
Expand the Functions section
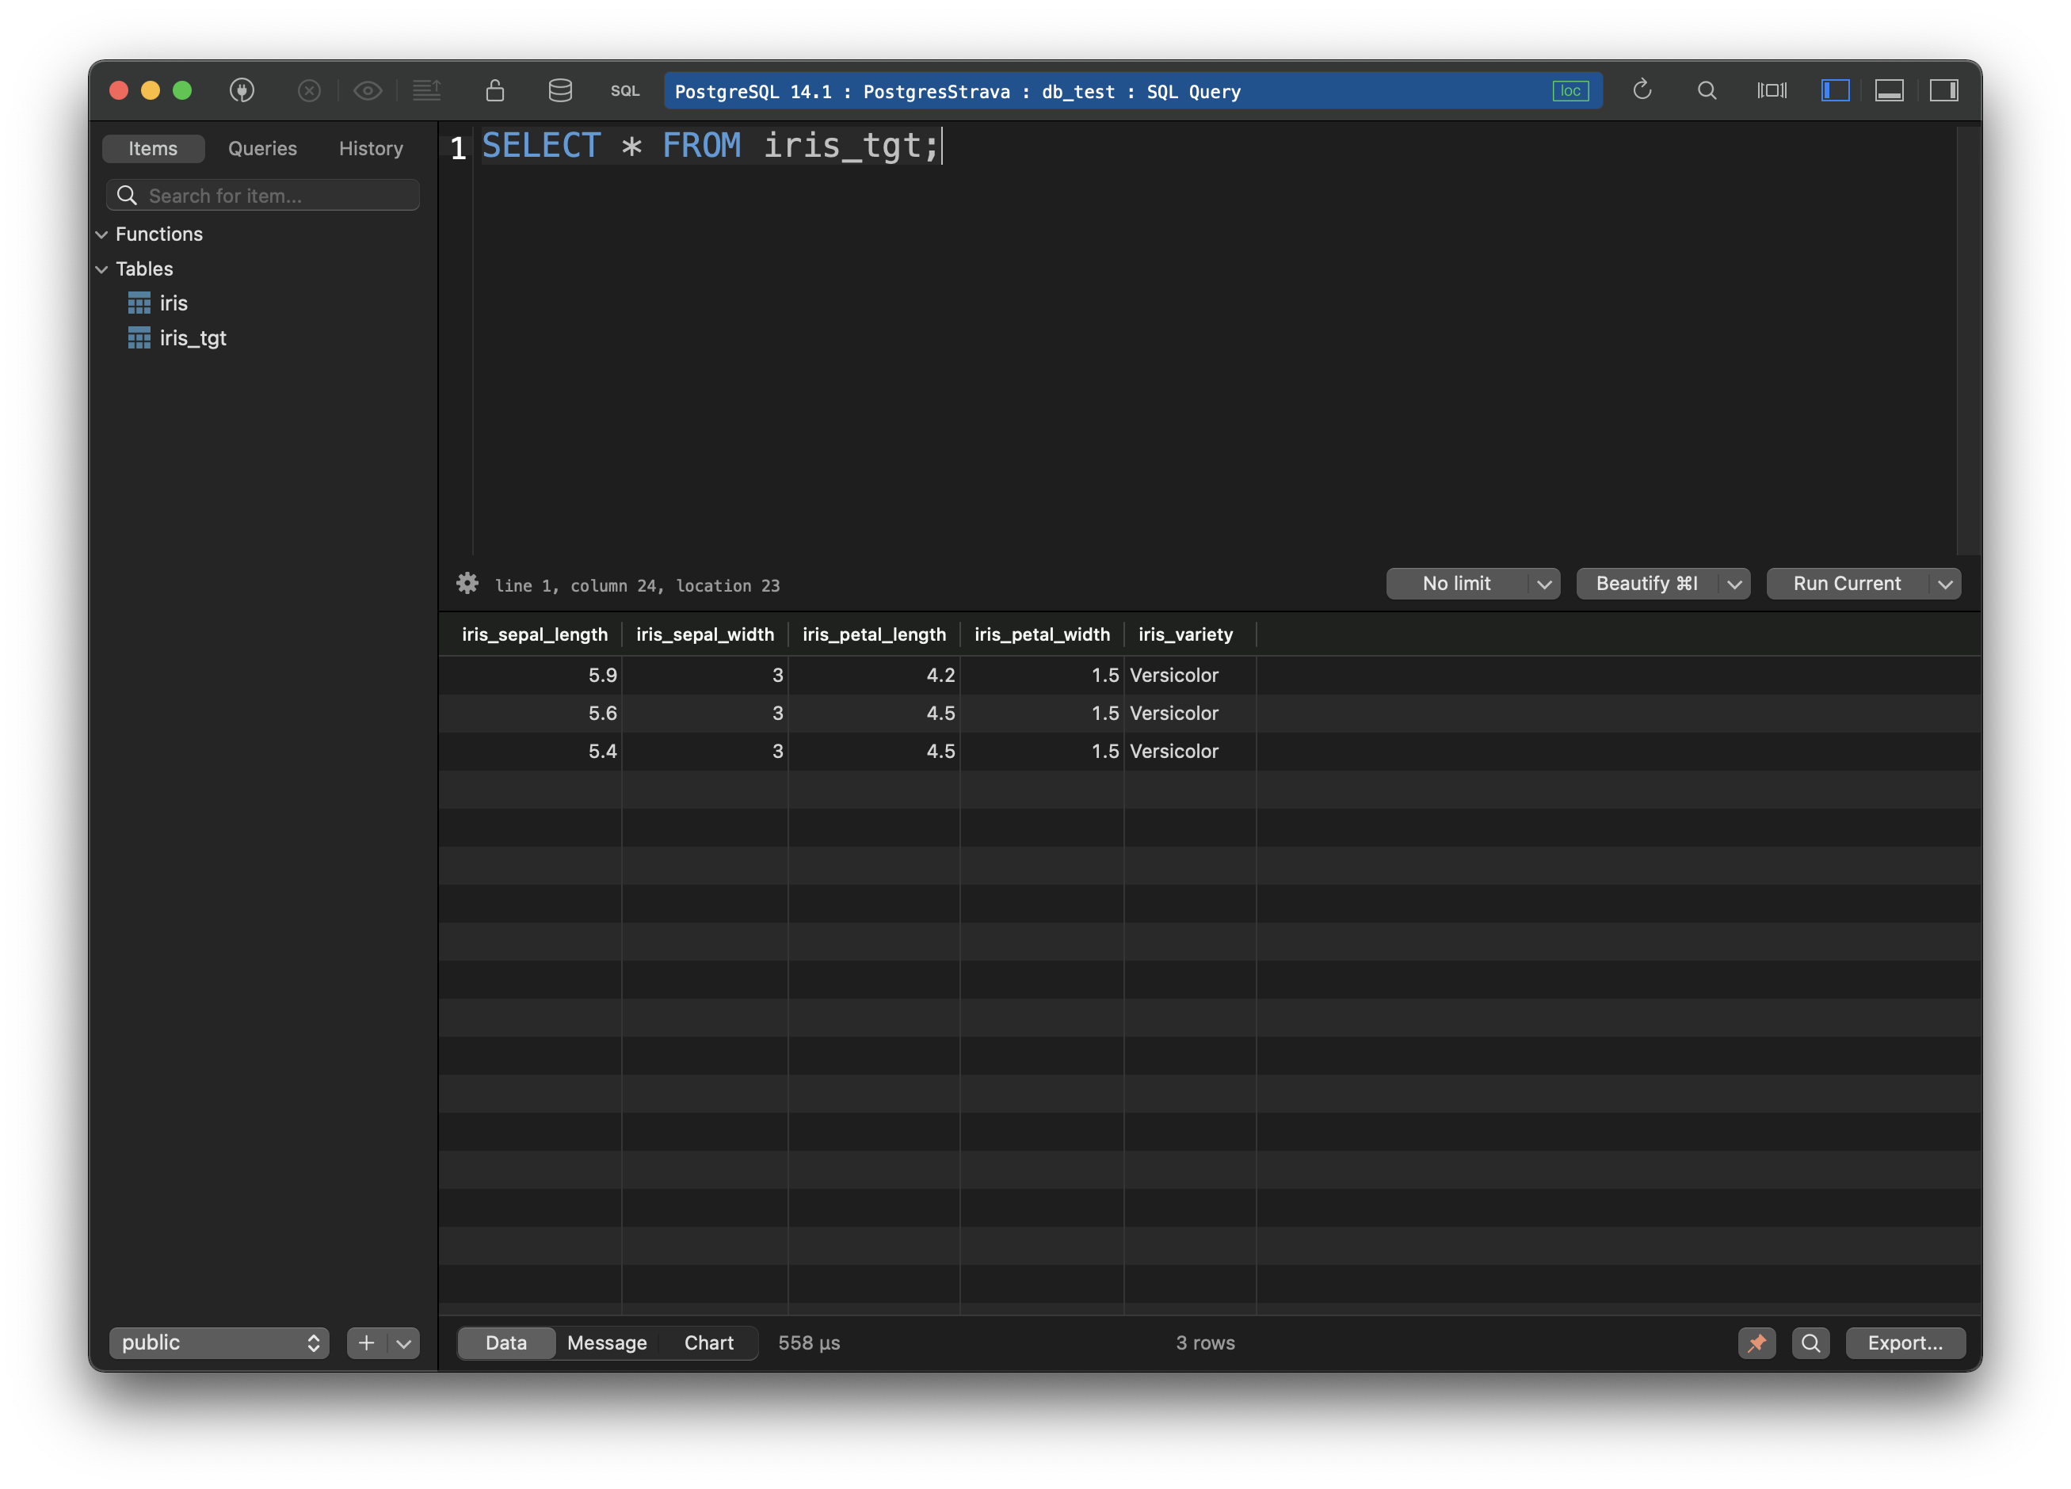coord(102,234)
